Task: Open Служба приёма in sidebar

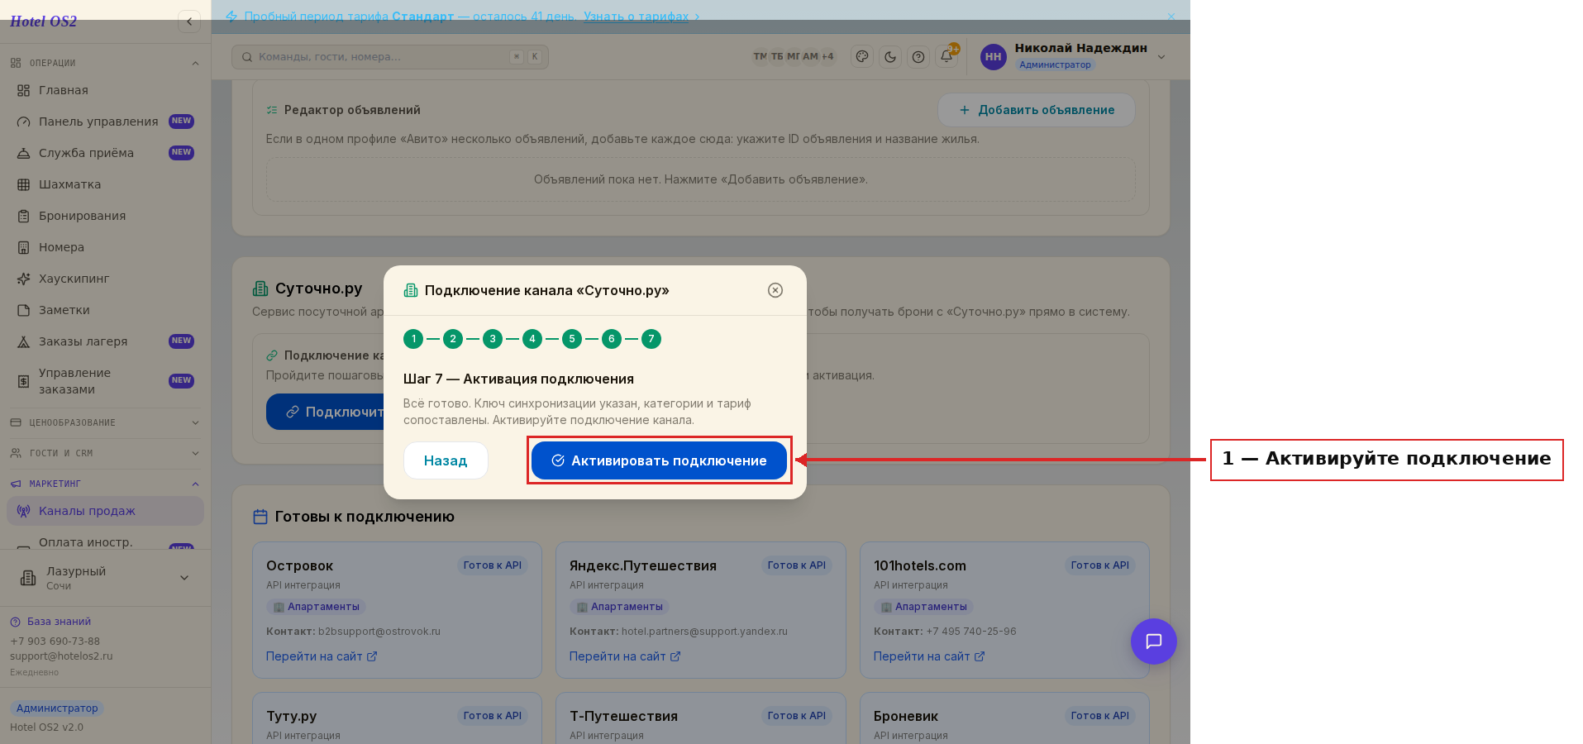Action: pos(105,153)
